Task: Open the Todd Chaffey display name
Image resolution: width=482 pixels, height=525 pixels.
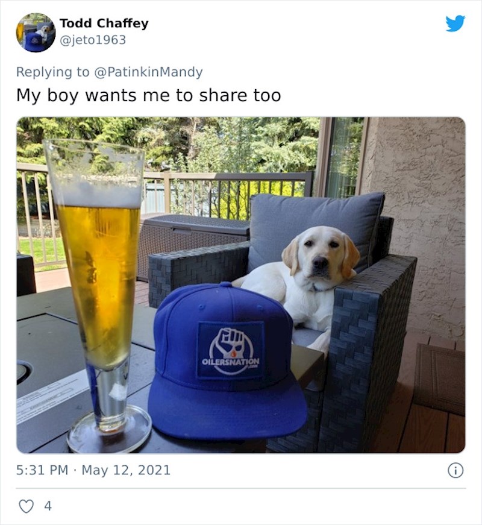Action: pos(104,24)
